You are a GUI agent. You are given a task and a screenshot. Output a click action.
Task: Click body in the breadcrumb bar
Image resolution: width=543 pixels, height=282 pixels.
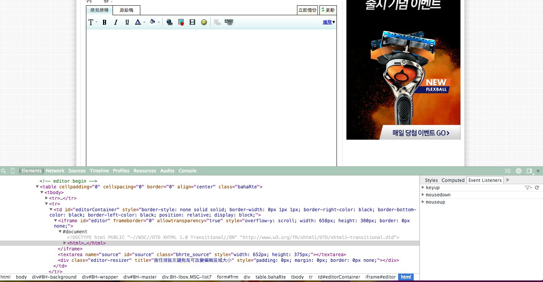21,277
